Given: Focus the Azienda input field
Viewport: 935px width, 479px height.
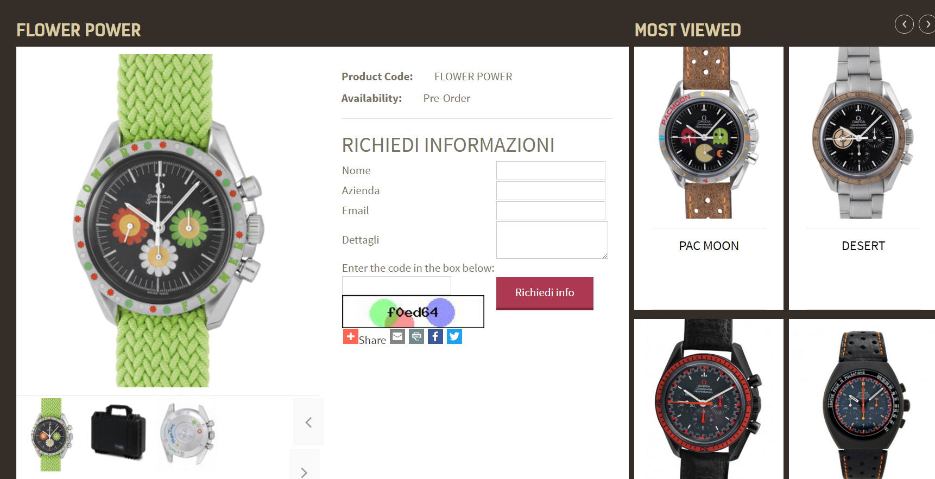Looking at the screenshot, I should pyautogui.click(x=551, y=190).
